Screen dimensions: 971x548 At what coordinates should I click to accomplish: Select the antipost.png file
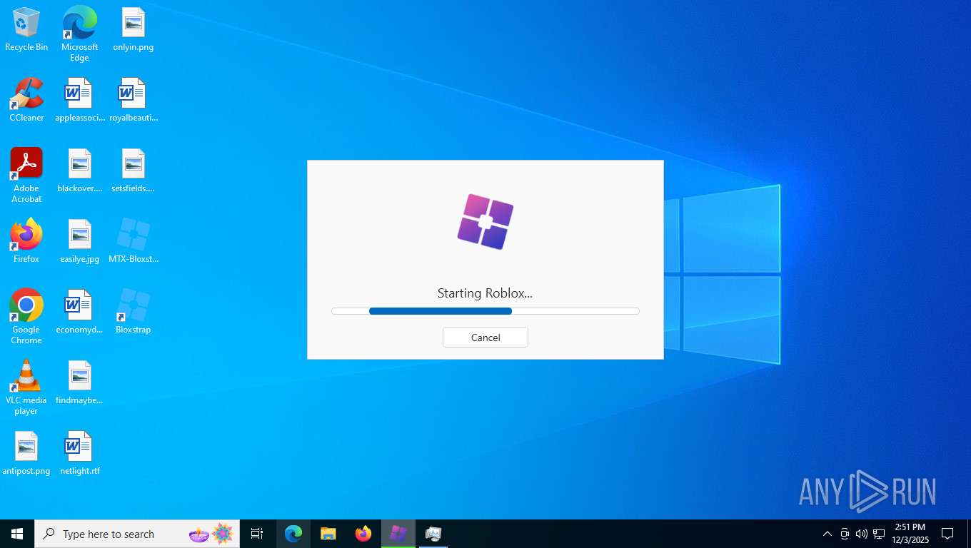[x=26, y=454]
